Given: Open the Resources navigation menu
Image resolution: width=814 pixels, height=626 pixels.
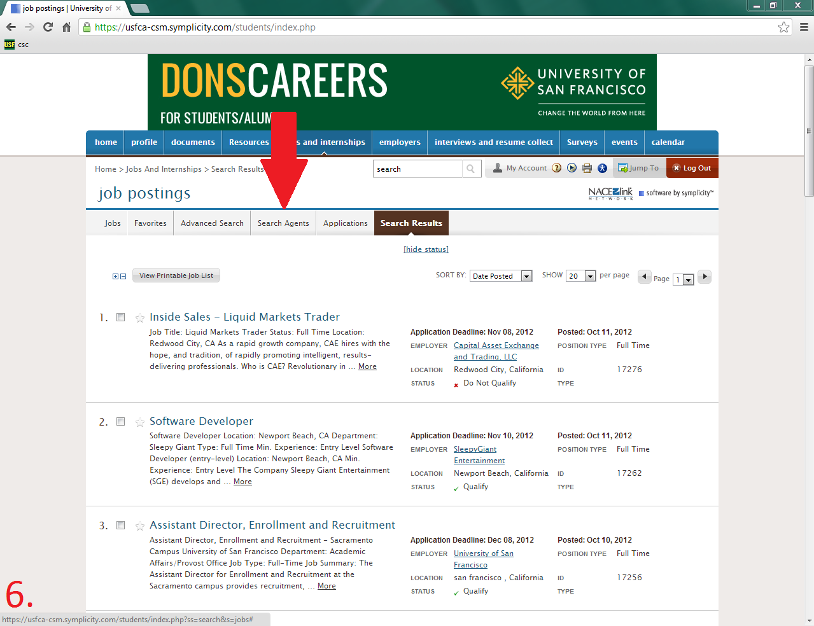Looking at the screenshot, I should (x=249, y=143).
